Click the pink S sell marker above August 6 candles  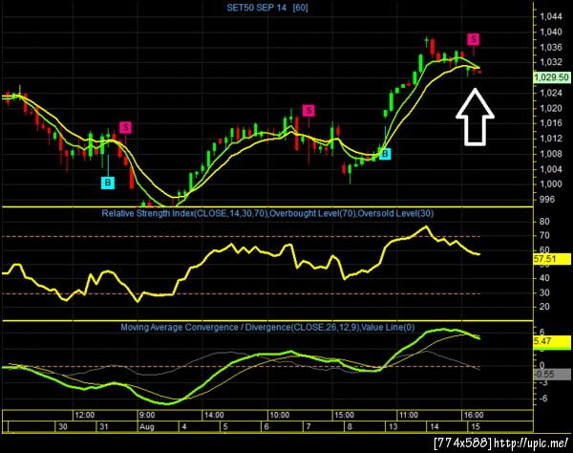pyautogui.click(x=308, y=111)
